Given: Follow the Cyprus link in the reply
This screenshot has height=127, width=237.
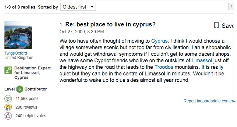Looking at the screenshot, I should (x=159, y=41).
